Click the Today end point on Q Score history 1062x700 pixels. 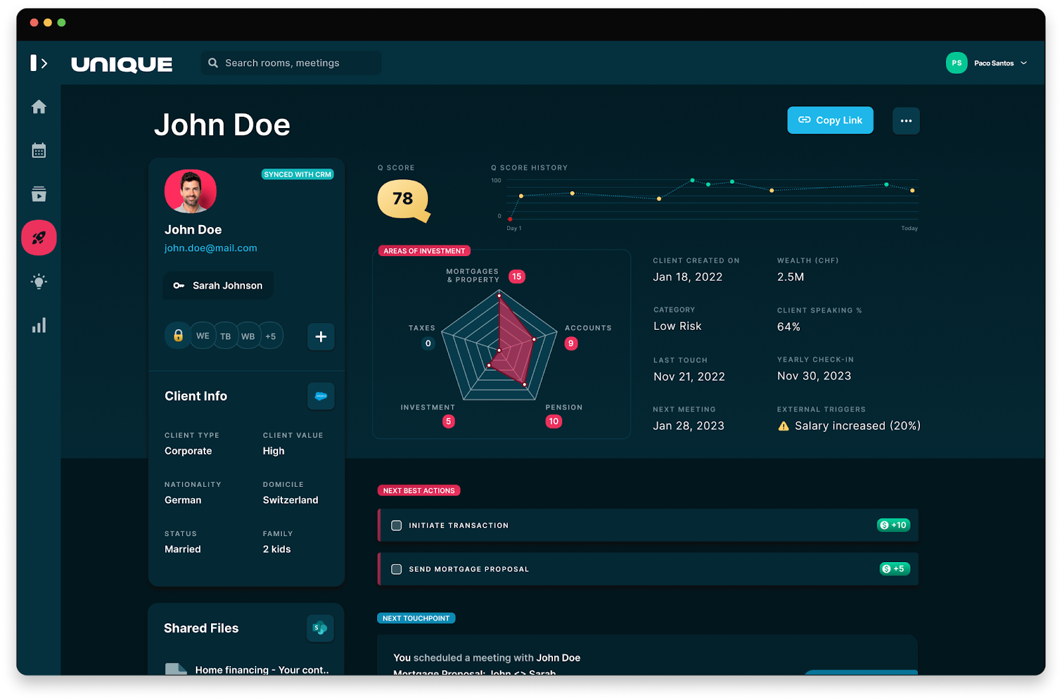click(913, 190)
